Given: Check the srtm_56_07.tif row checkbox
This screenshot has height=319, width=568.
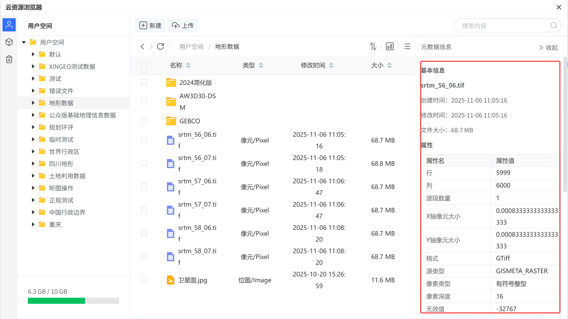Looking at the screenshot, I should point(144,163).
